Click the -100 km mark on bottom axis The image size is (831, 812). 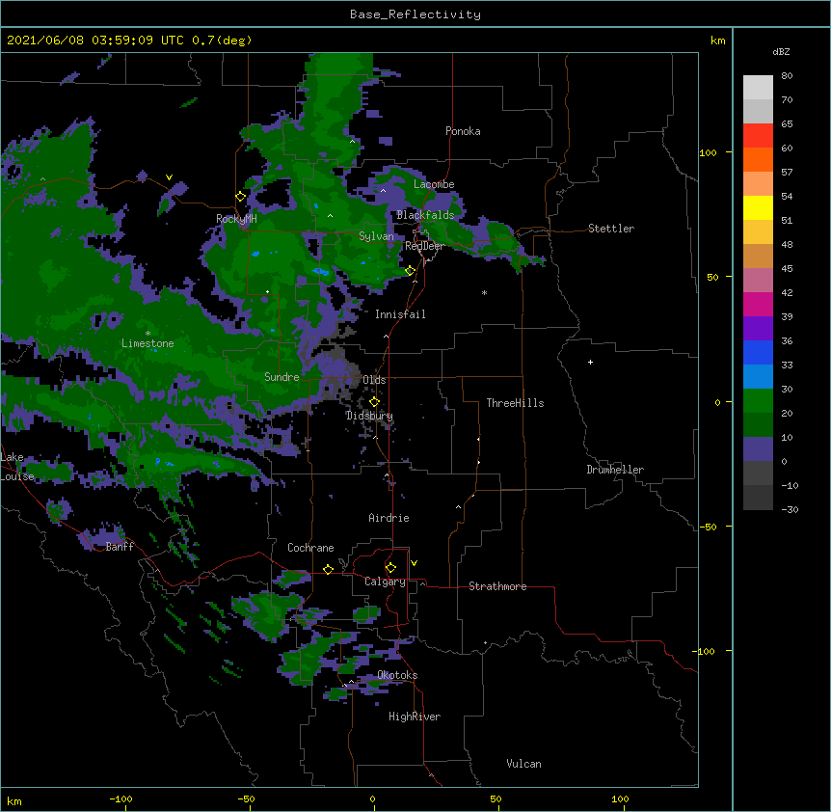pos(121,799)
